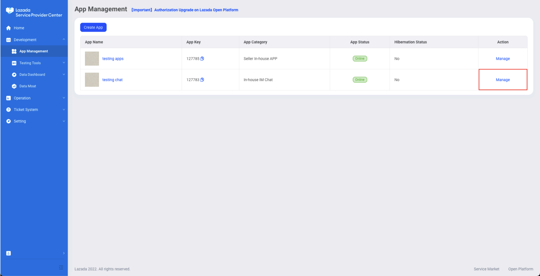Viewport: 540px width, 276px height.
Task: Click the Data Moat sidebar icon
Action: 14,86
